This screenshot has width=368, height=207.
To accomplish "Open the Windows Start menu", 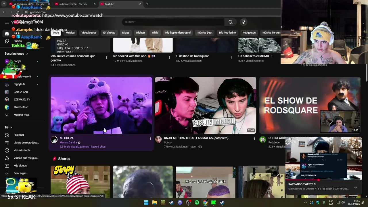I will pos(146,202).
